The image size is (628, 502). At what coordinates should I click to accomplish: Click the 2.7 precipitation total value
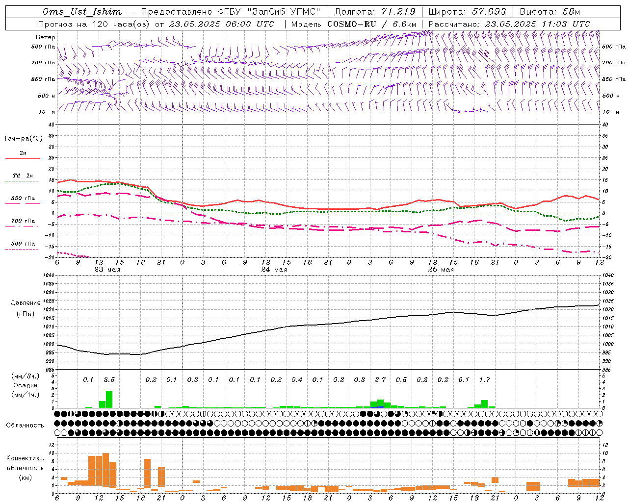pyautogui.click(x=380, y=379)
